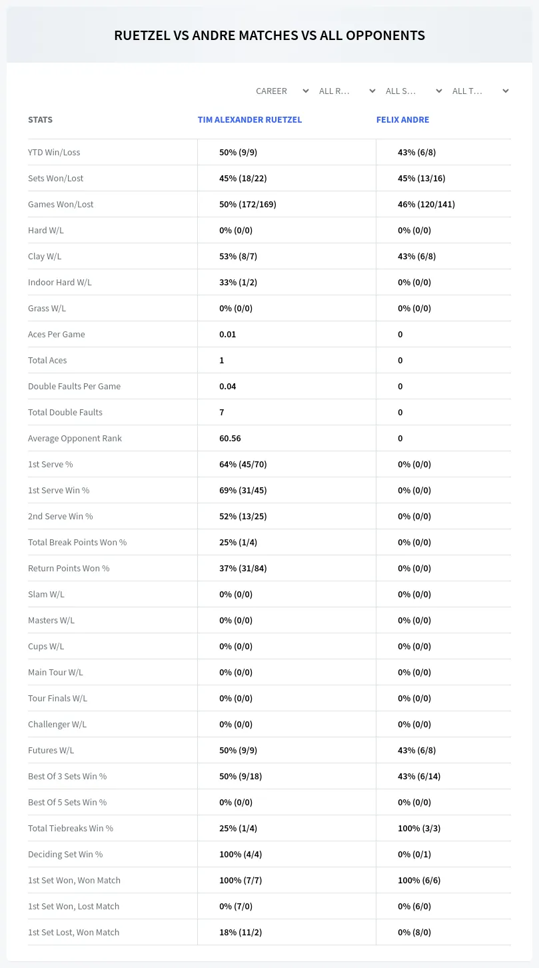Expand the ALL R... rounds dropdown
This screenshot has width=539, height=968.
(x=347, y=91)
